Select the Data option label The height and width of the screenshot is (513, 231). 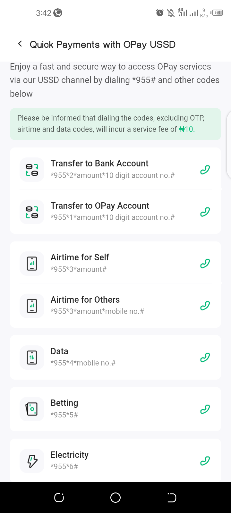coord(59,351)
